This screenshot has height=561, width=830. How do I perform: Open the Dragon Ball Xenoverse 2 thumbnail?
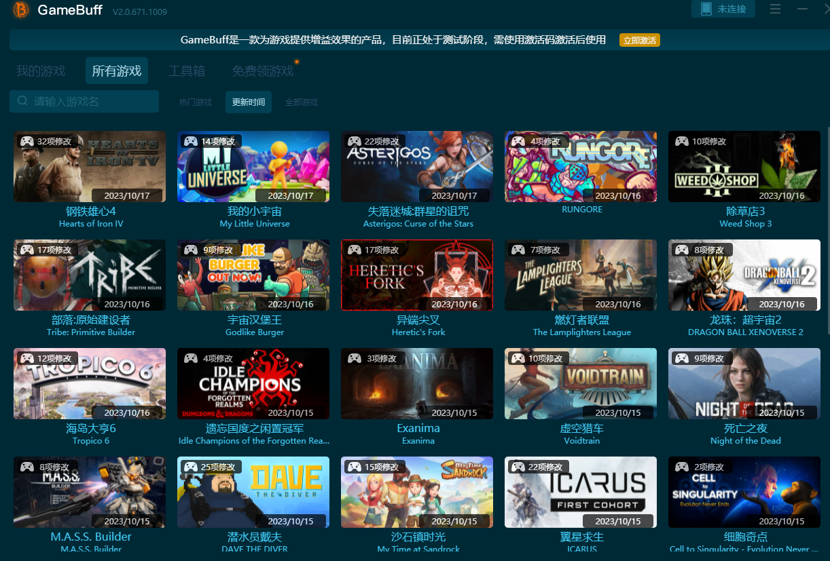point(744,275)
